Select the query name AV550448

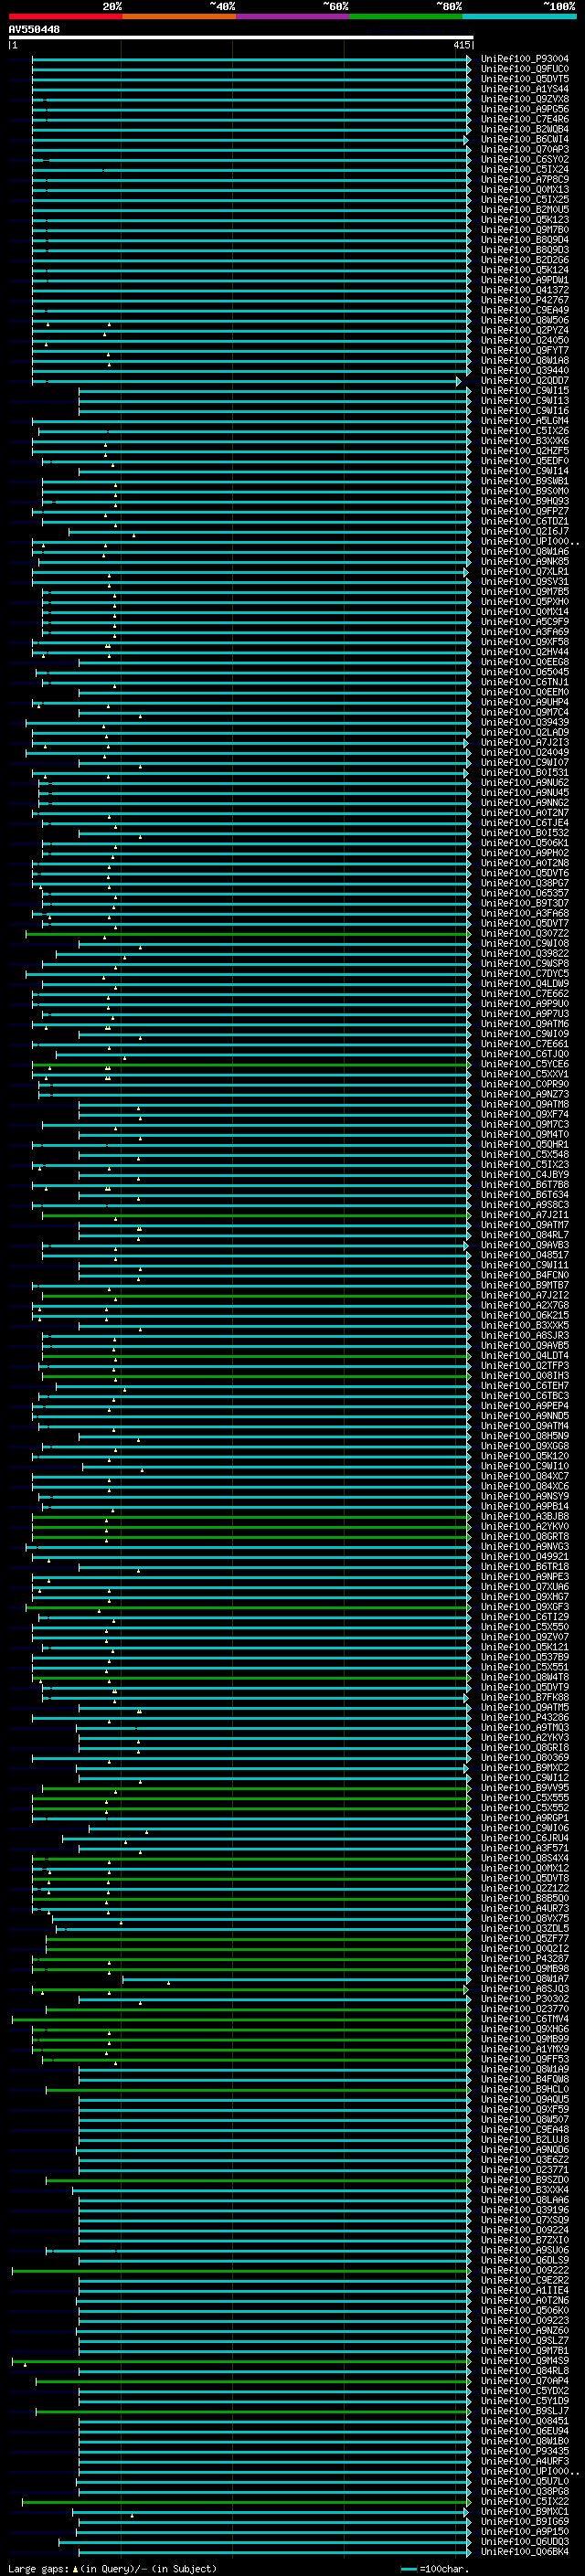(34, 30)
